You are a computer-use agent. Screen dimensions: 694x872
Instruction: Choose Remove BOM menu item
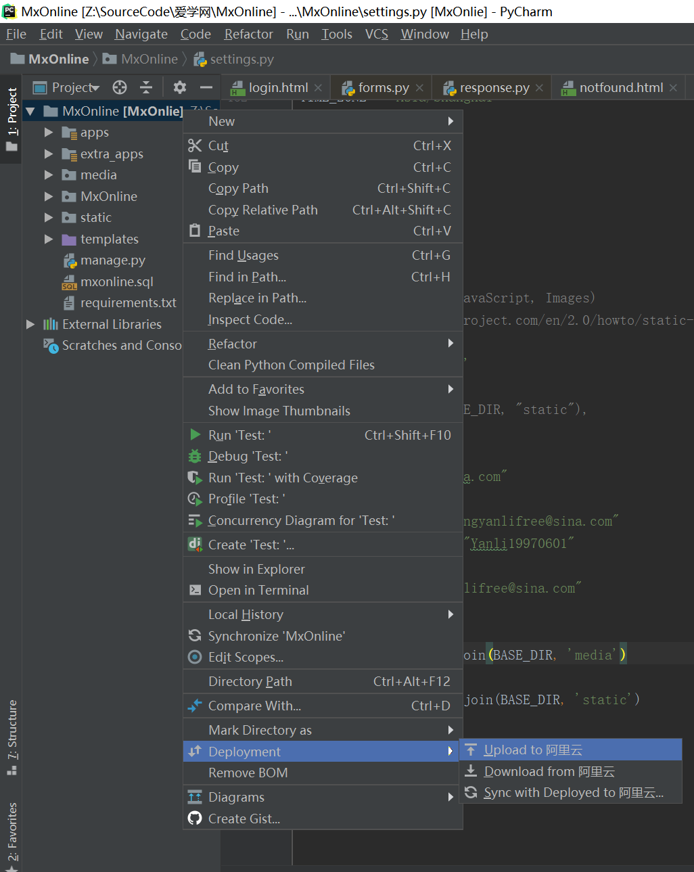pos(323,773)
